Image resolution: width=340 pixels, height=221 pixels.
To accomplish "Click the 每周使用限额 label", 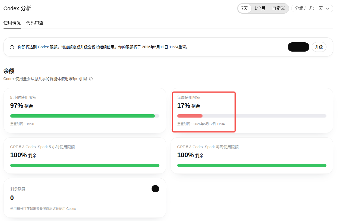I will click(x=189, y=97).
